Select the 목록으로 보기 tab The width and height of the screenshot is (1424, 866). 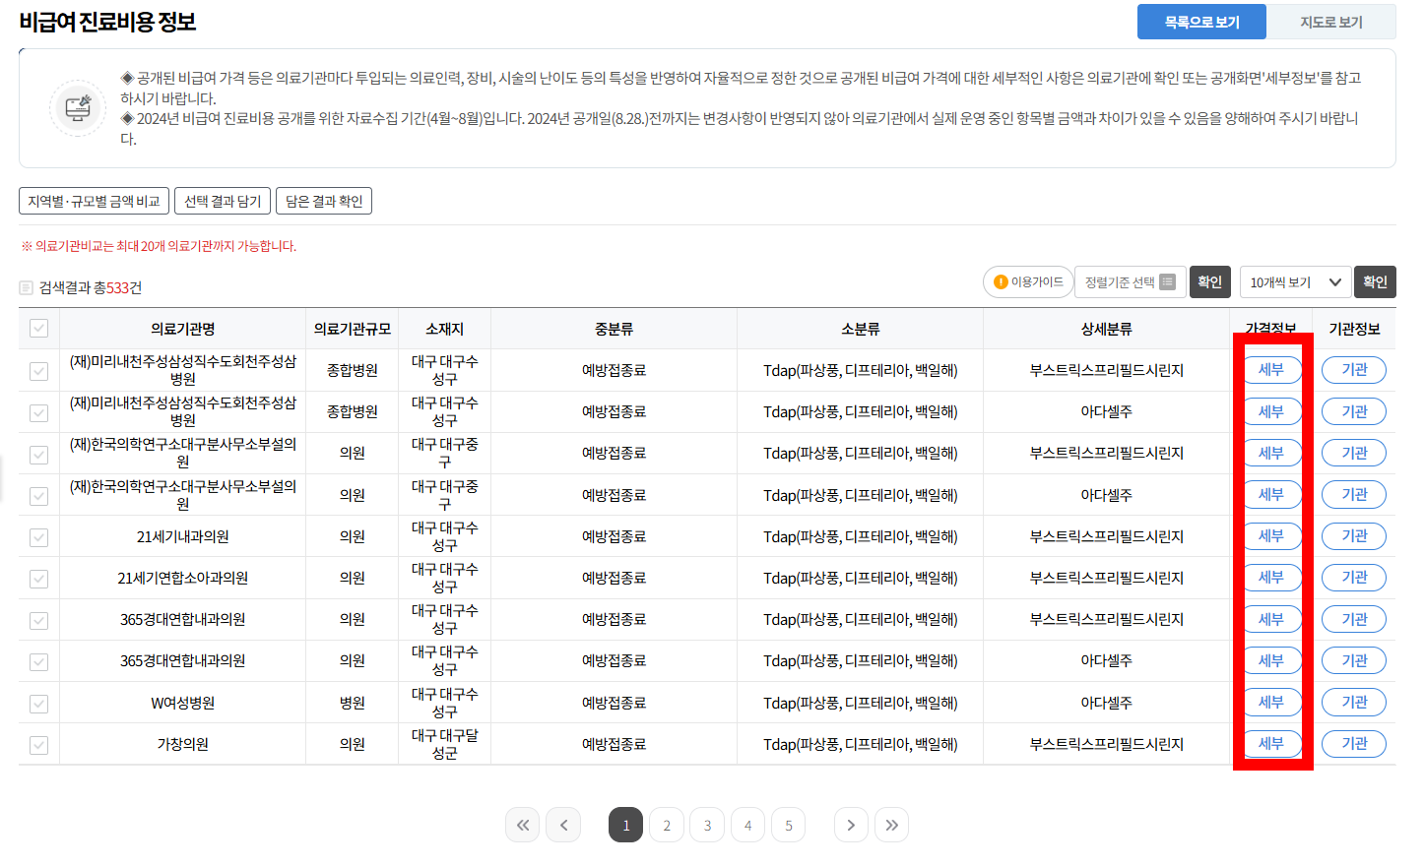pyautogui.click(x=1201, y=22)
